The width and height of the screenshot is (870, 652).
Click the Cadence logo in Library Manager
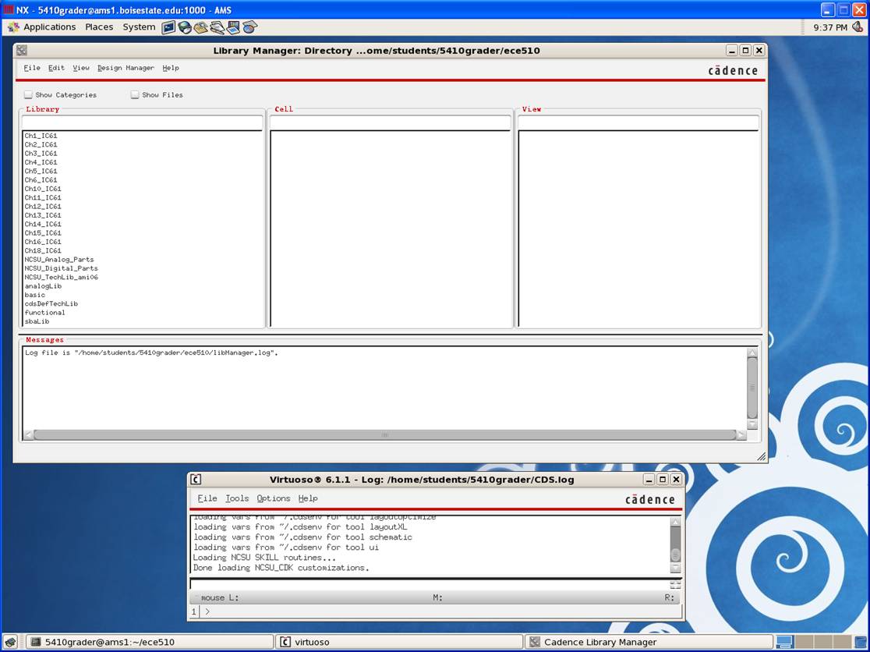[x=732, y=70]
